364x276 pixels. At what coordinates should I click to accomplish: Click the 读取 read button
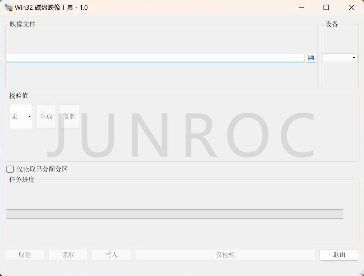pos(68,255)
